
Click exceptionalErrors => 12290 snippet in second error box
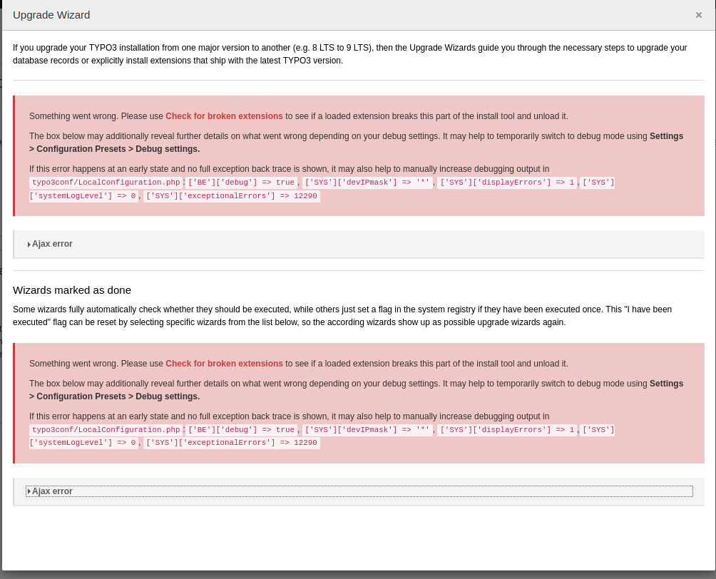[x=232, y=444]
